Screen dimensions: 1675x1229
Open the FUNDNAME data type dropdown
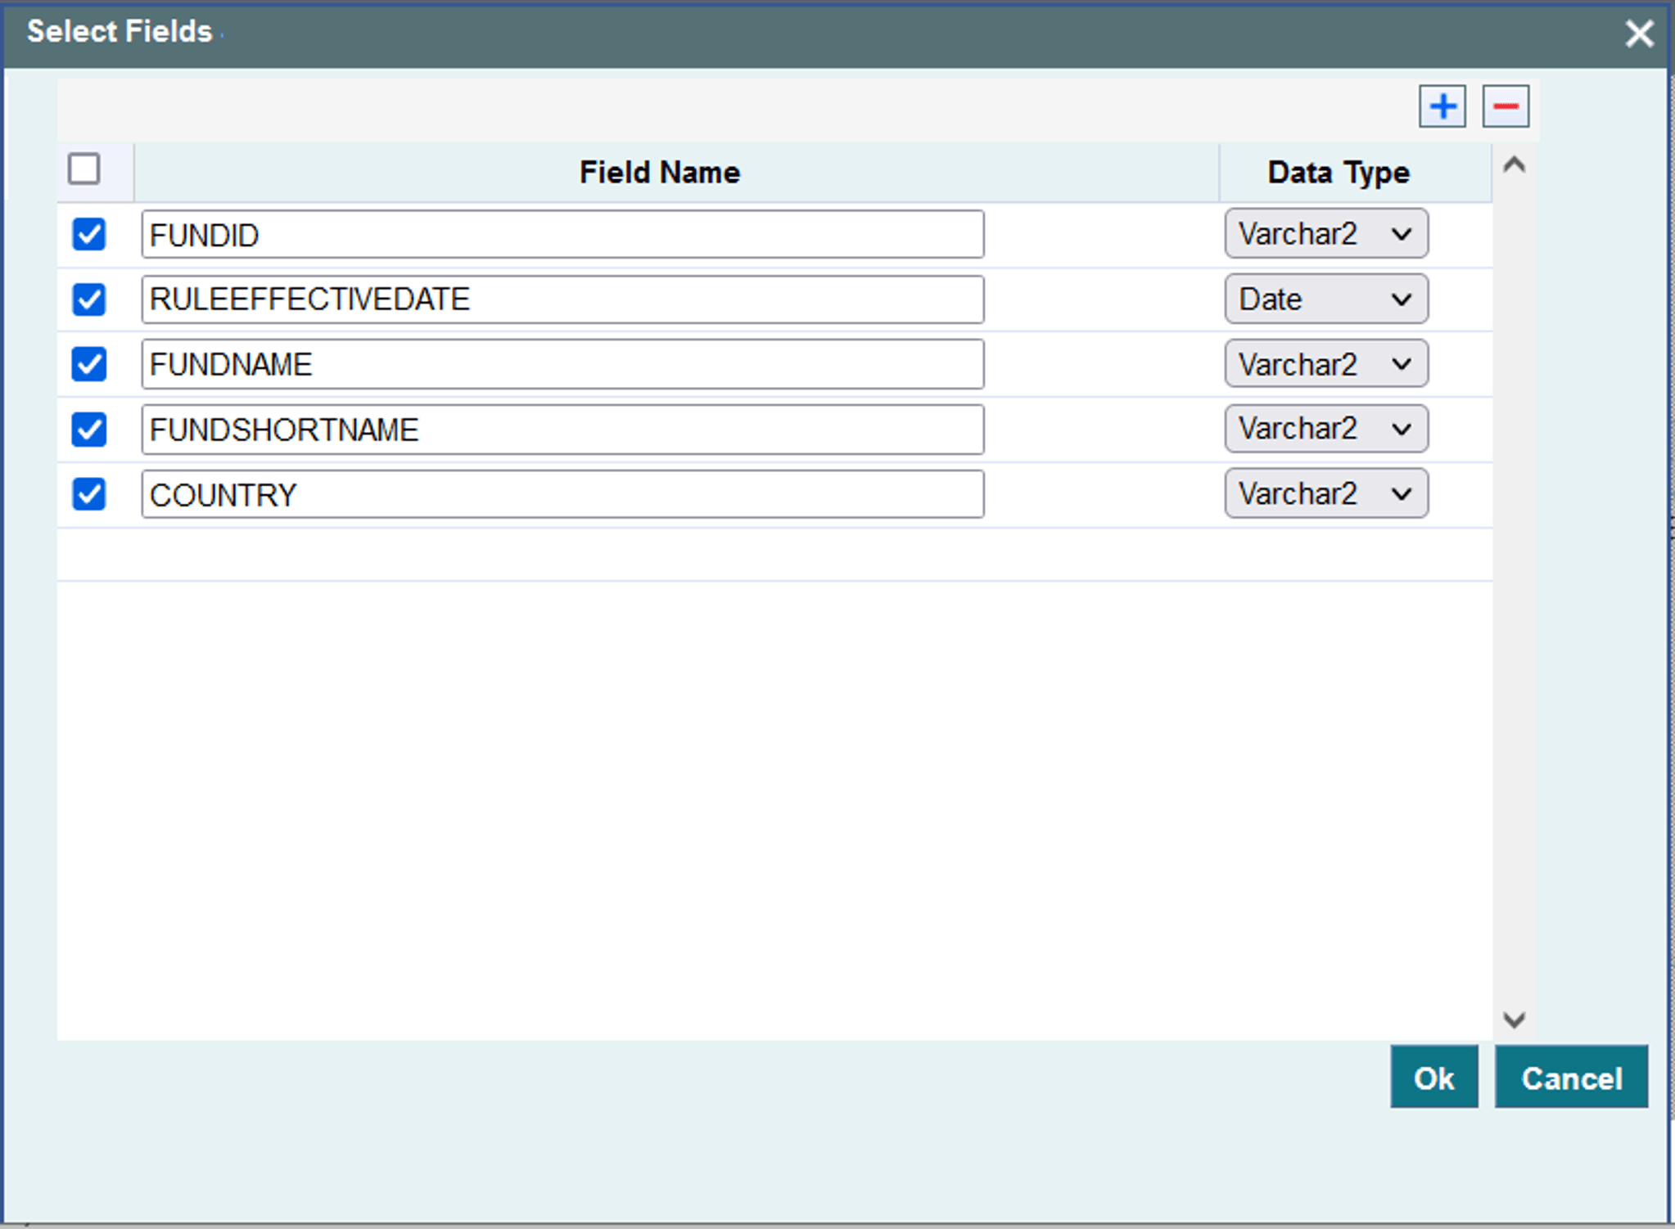pyautogui.click(x=1325, y=364)
